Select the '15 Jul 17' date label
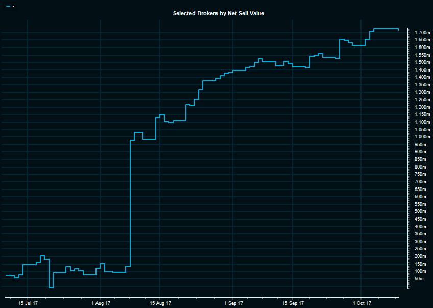The height and width of the screenshot is (308, 433). (28, 303)
